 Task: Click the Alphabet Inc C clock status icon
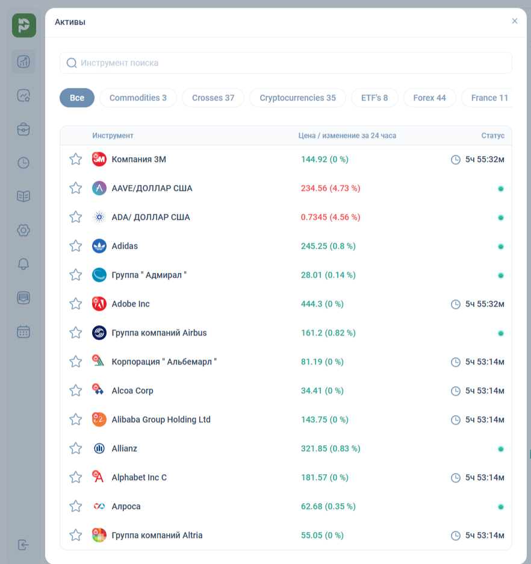point(456,478)
